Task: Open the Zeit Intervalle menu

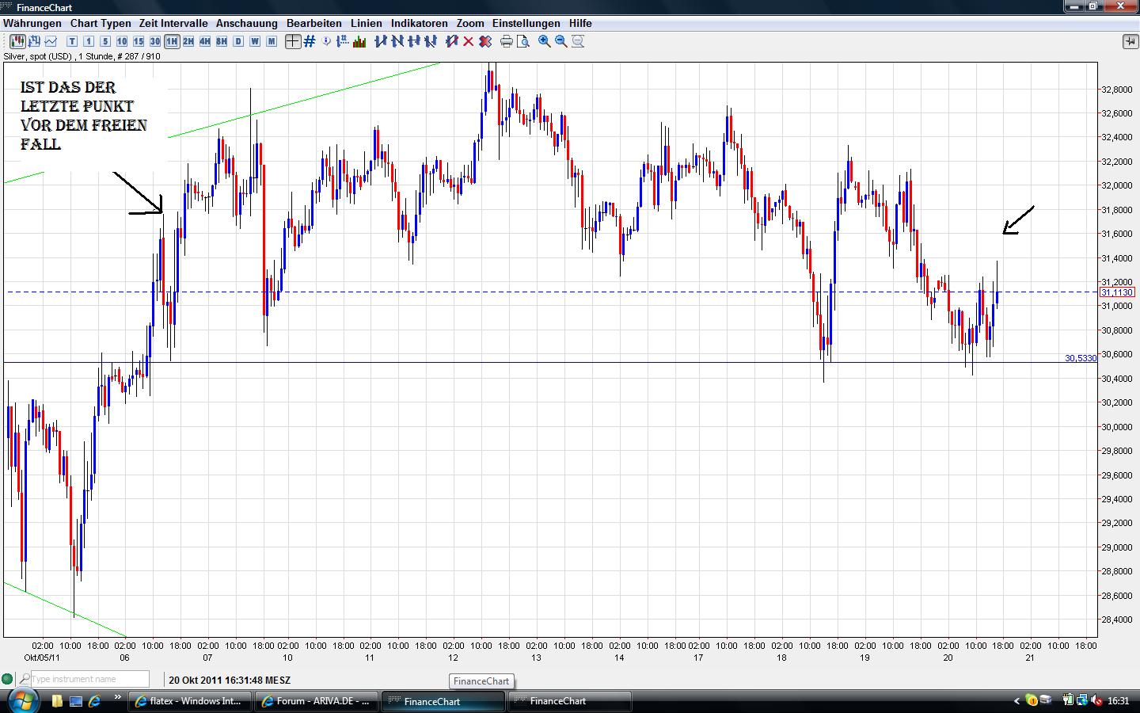Action: [173, 23]
